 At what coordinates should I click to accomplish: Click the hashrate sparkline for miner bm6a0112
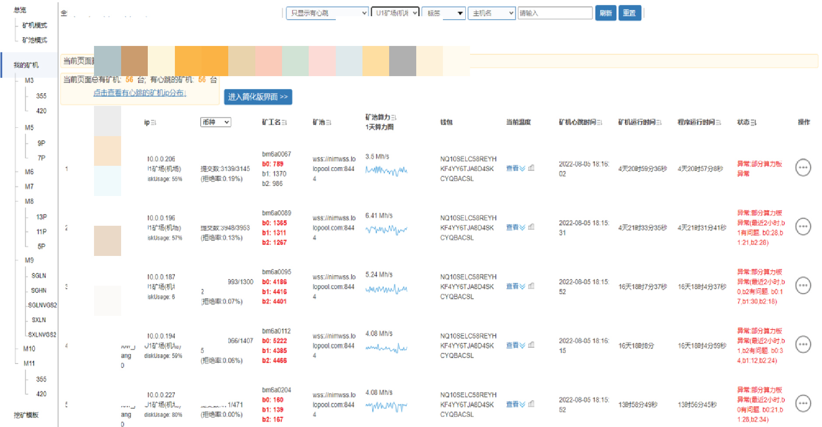[386, 348]
